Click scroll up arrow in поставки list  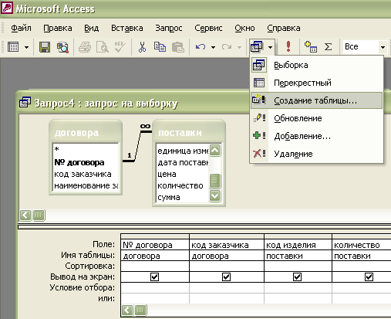click(x=214, y=150)
